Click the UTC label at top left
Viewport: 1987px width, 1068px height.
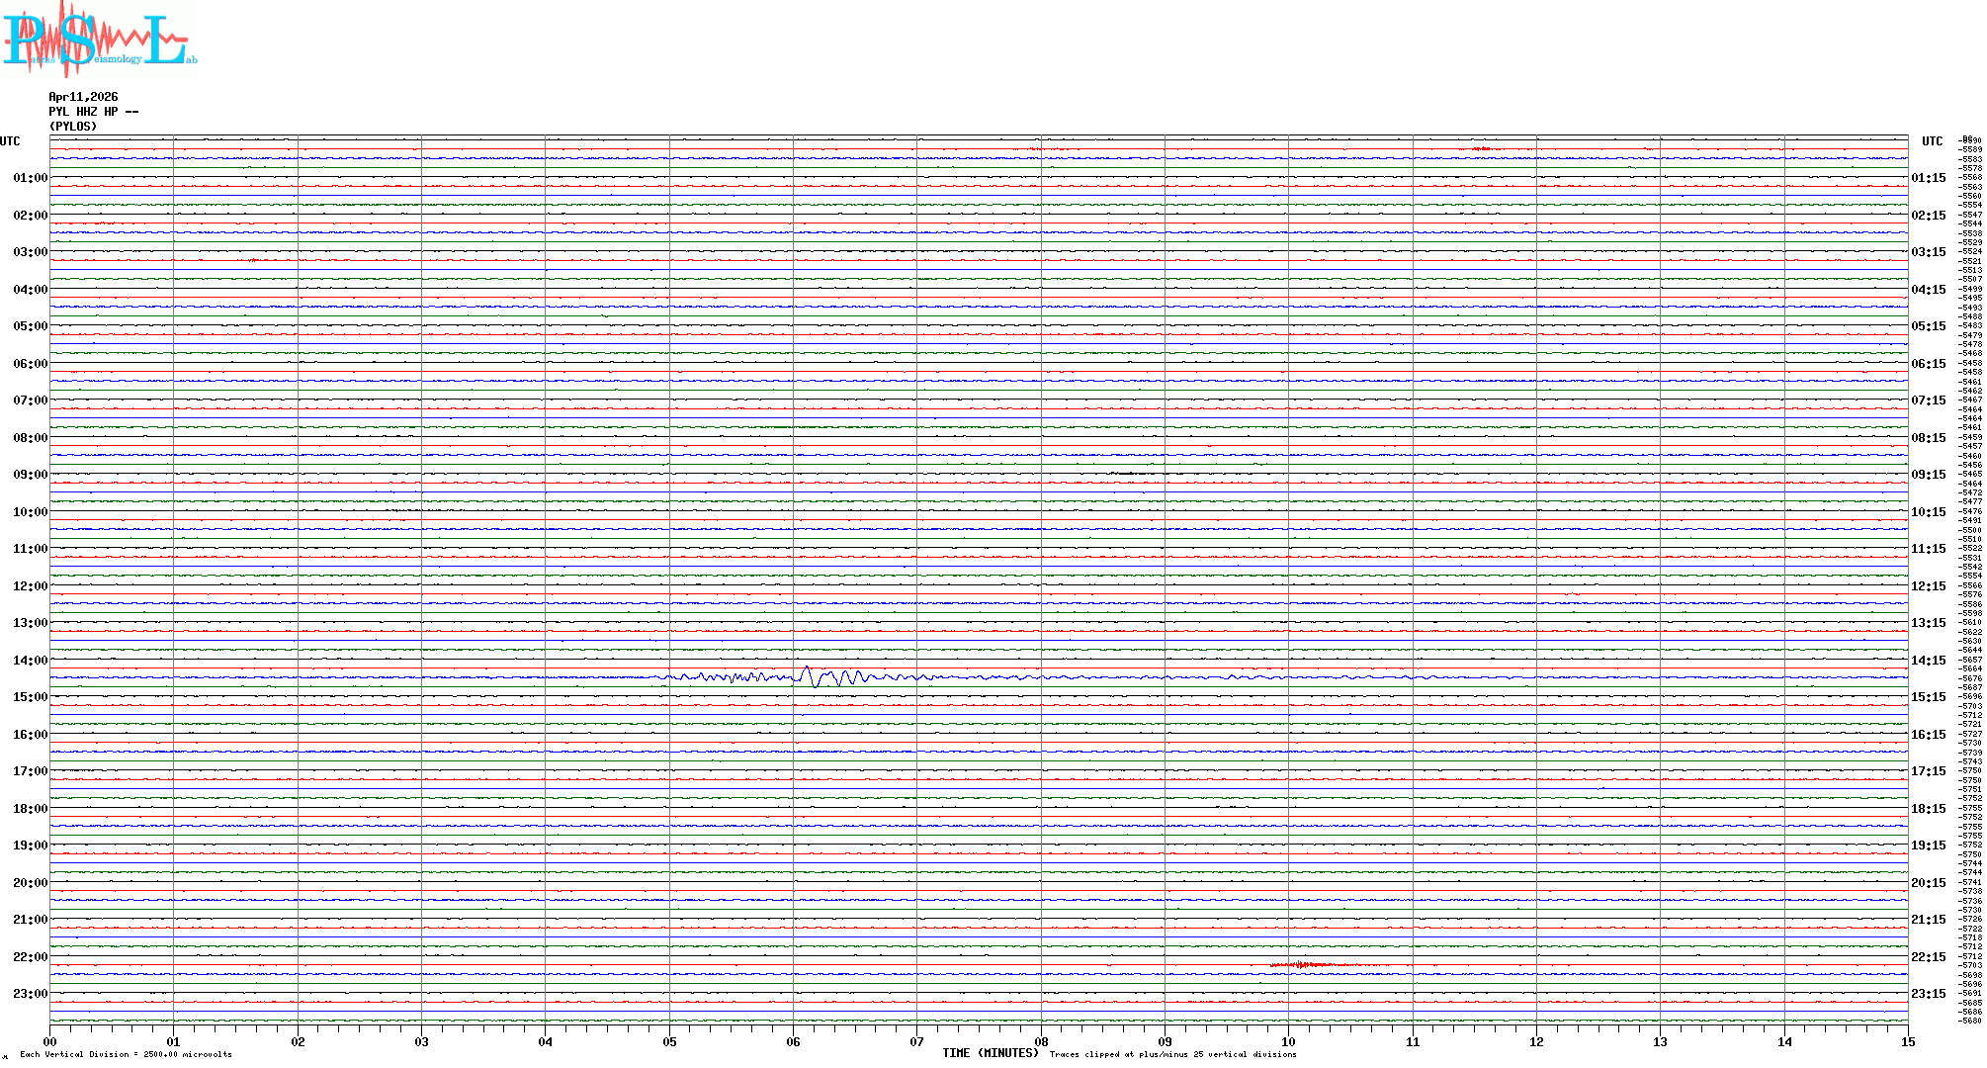(10, 141)
